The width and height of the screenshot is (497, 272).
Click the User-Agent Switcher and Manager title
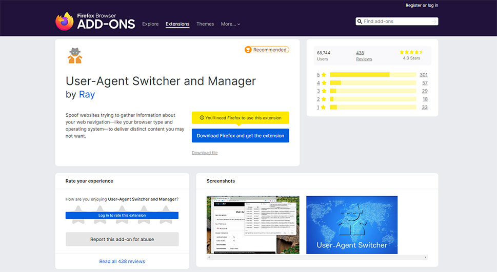pos(161,81)
